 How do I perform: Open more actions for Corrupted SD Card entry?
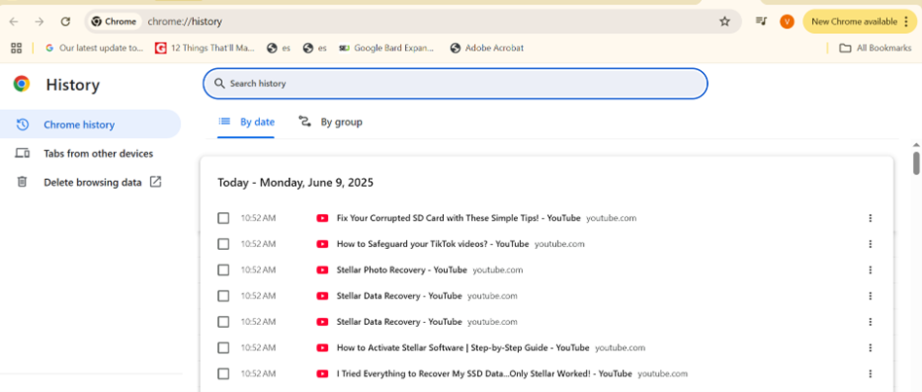870,218
